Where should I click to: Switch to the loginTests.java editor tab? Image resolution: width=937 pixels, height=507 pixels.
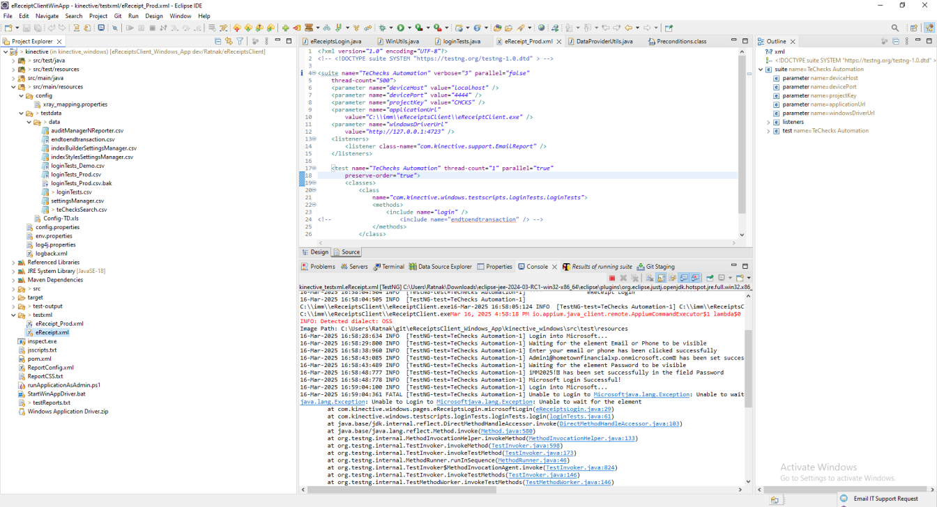[x=461, y=42]
